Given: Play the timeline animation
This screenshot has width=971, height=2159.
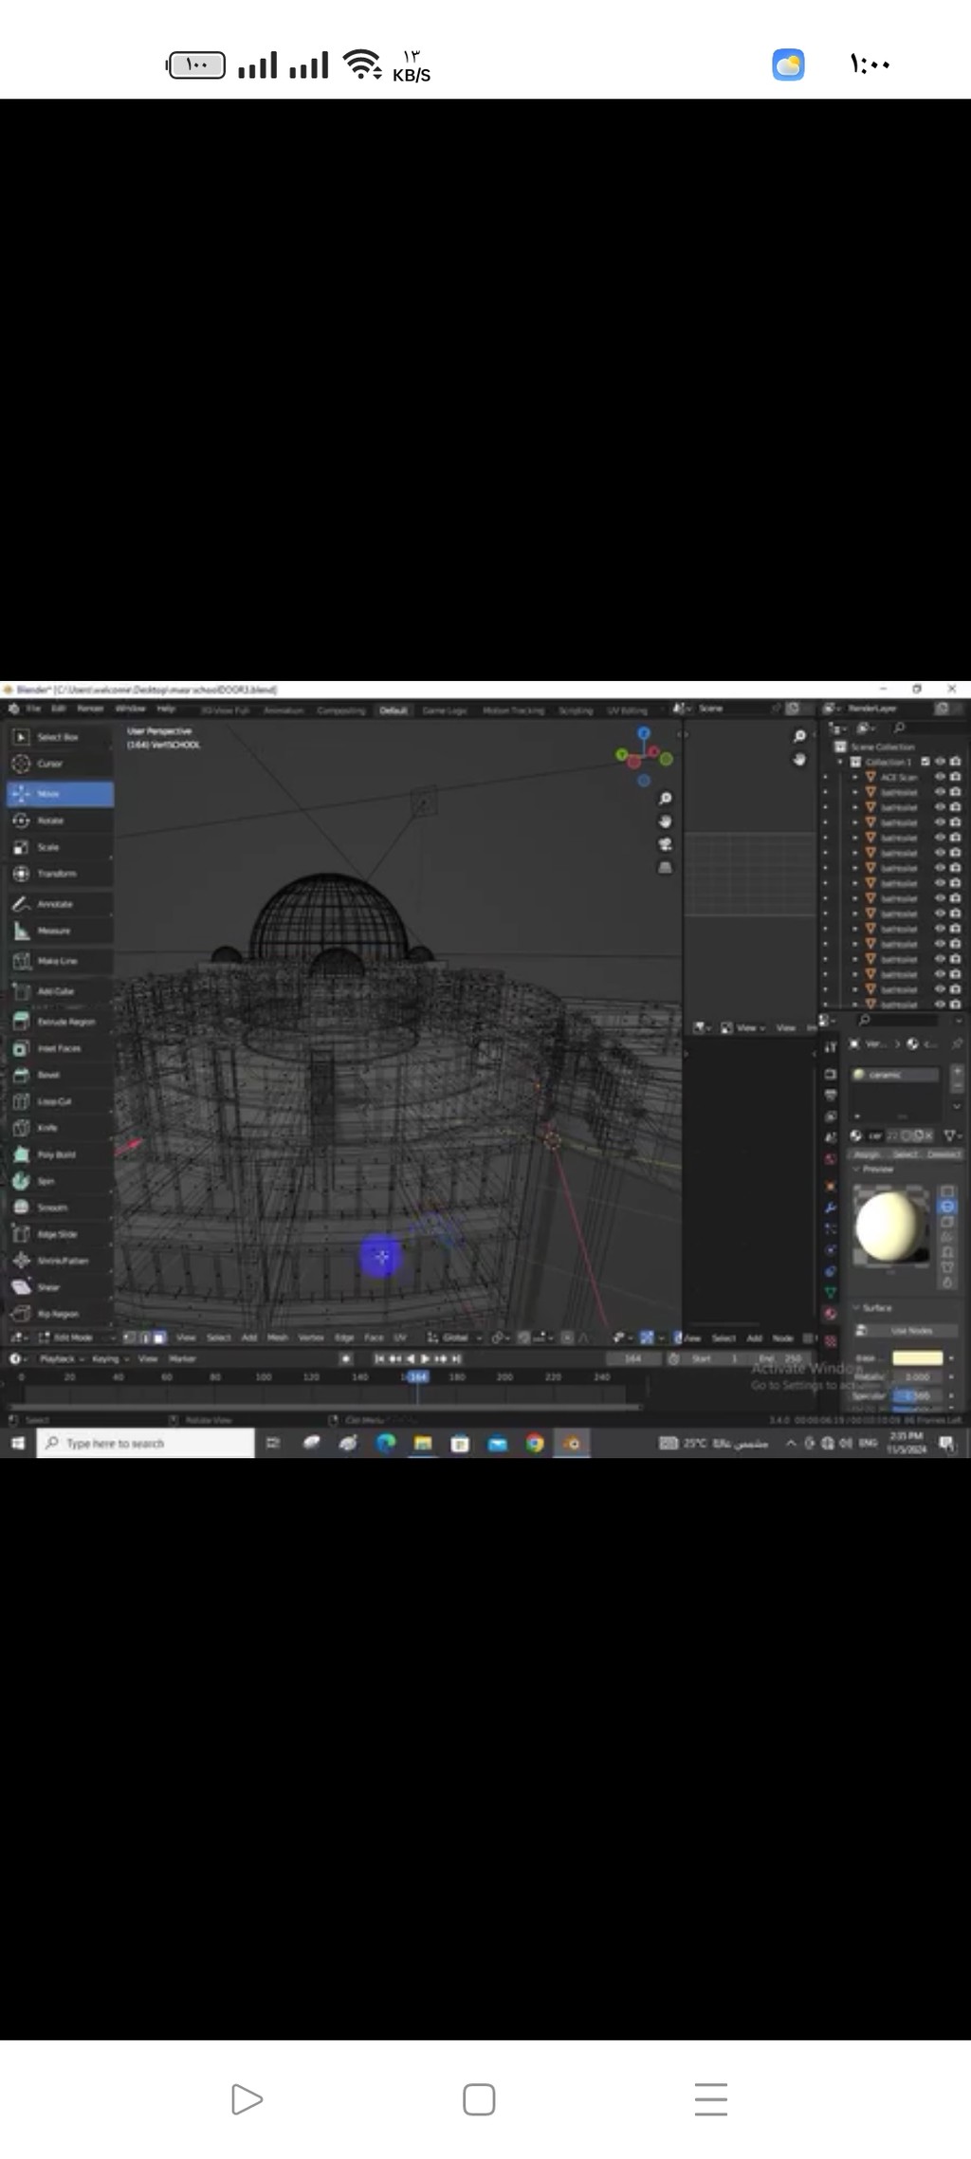Looking at the screenshot, I should click(425, 1359).
